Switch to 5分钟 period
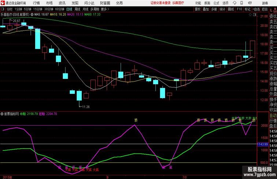This screenshot has width=277, height=179. tap(27, 9)
